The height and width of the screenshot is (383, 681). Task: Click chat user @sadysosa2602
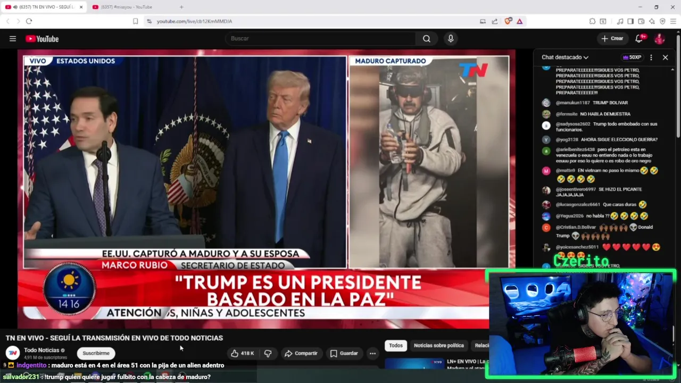(573, 124)
